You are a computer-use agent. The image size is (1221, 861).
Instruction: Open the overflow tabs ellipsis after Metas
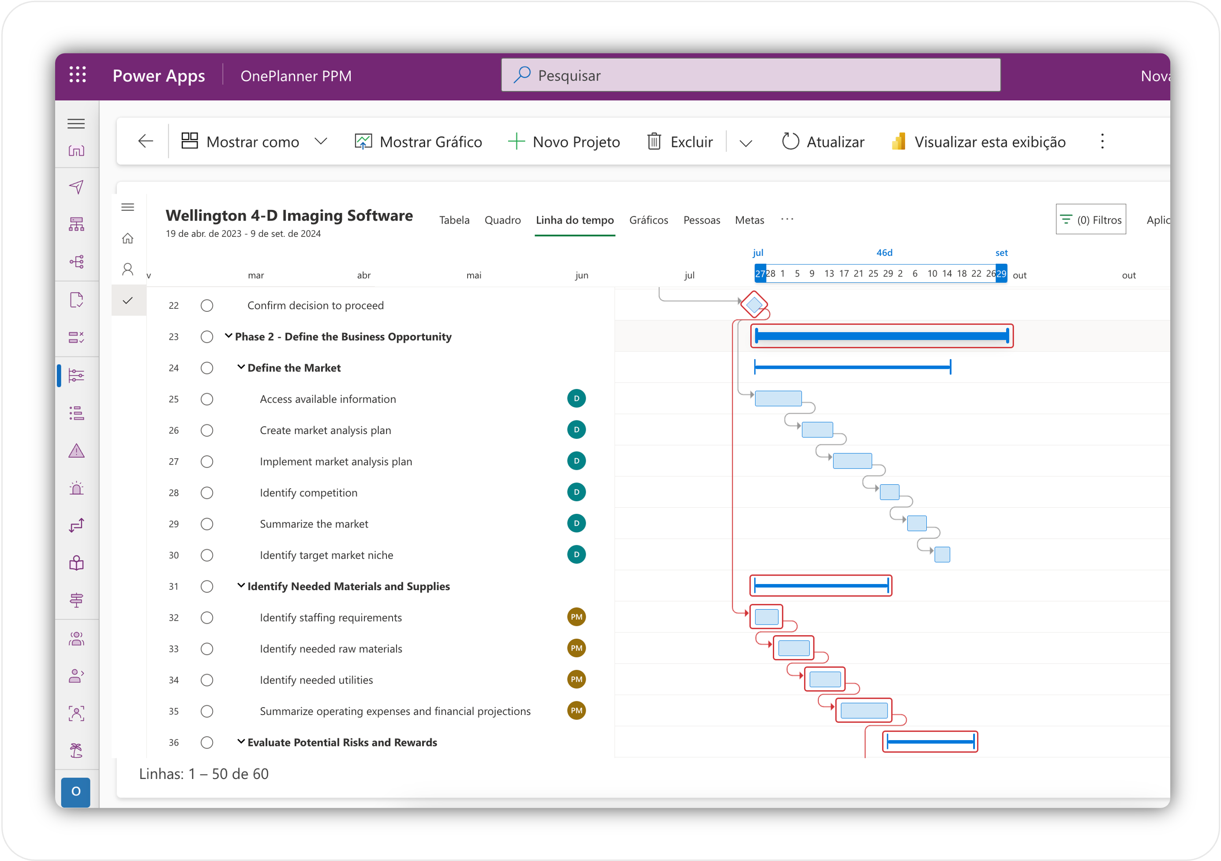787,219
